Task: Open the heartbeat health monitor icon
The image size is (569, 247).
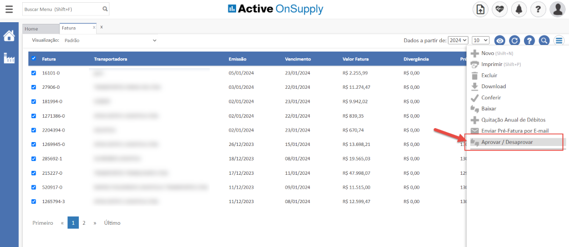Action: click(x=500, y=9)
